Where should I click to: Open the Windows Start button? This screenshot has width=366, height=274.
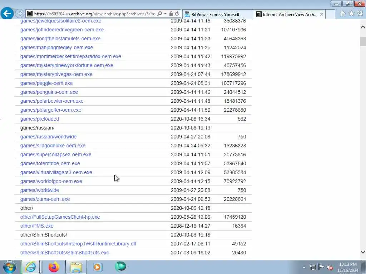(x=10, y=267)
